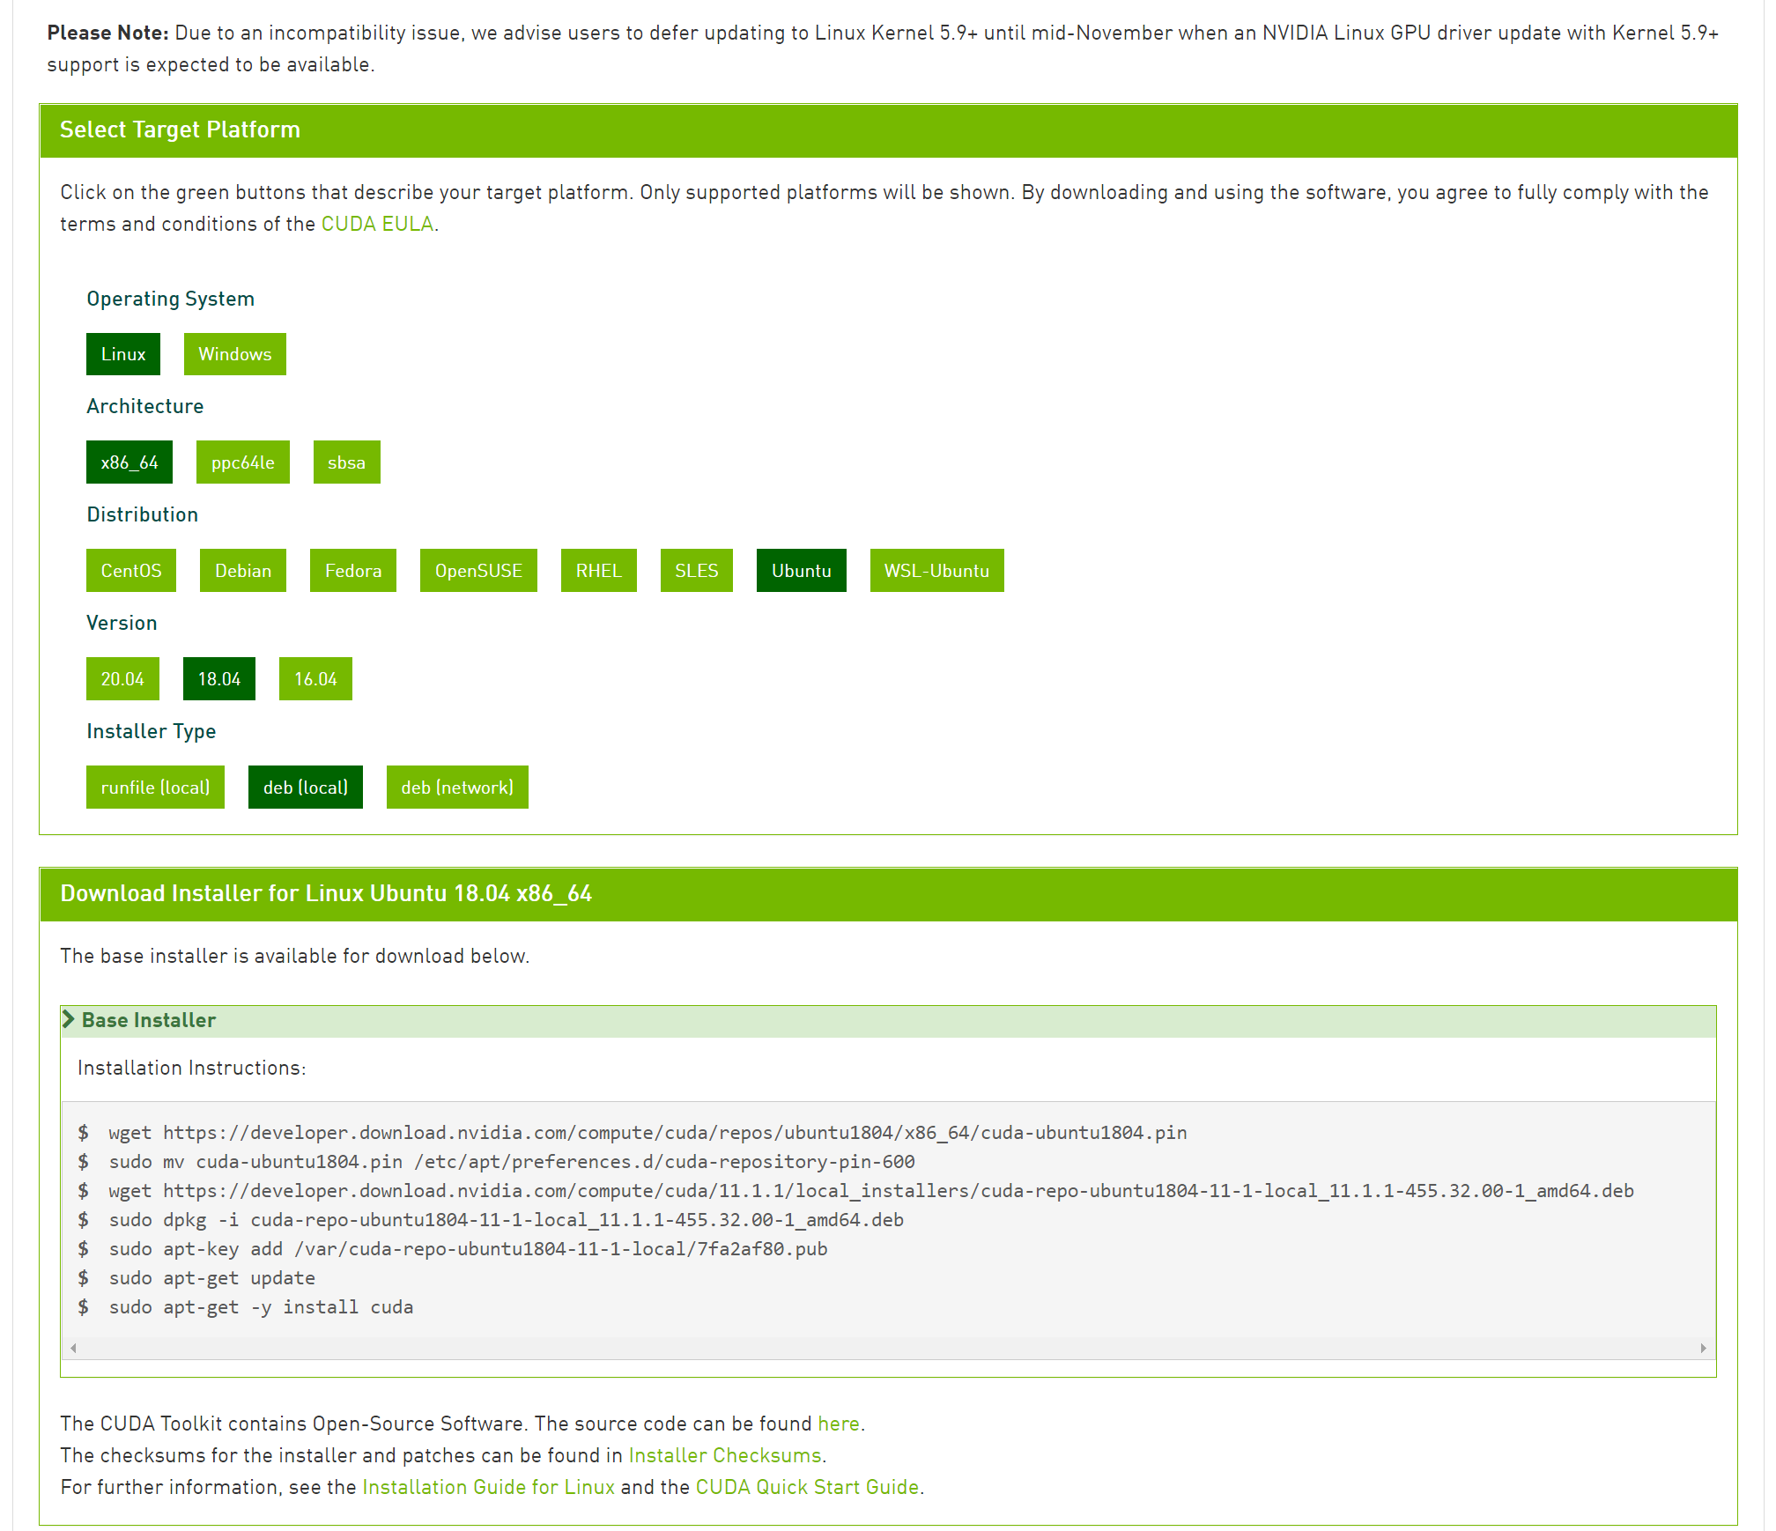Image resolution: width=1776 pixels, height=1531 pixels.
Task: Pick CentOS distribution
Action: tap(131, 571)
